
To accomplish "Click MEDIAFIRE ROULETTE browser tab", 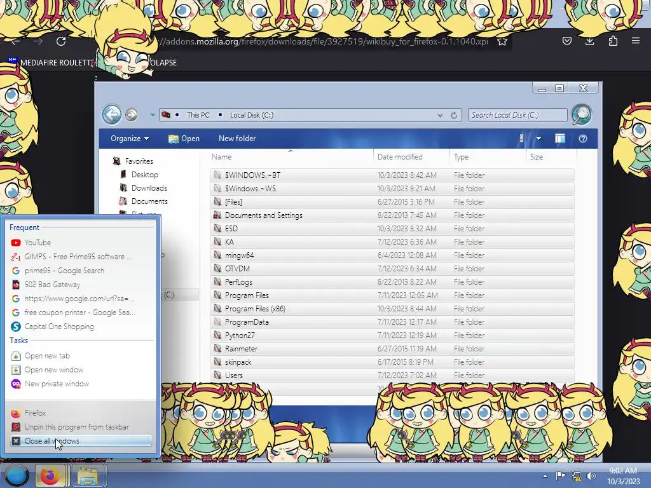I will tap(52, 63).
